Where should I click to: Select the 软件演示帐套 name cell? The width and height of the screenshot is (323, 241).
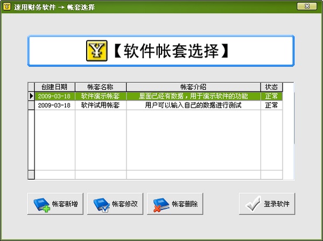(x=101, y=96)
